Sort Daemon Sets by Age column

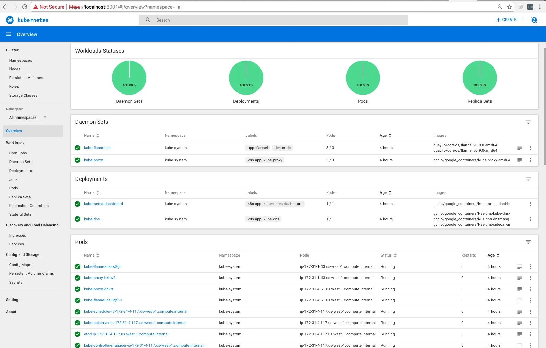[386, 136]
